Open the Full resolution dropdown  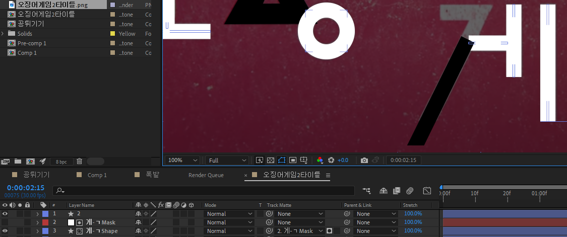click(227, 160)
